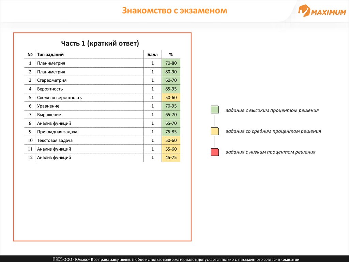Click the row number '12'
Image resolution: width=349 pixels, height=262 pixels.
(30, 157)
